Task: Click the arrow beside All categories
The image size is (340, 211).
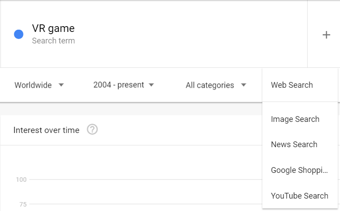Action: 243,85
